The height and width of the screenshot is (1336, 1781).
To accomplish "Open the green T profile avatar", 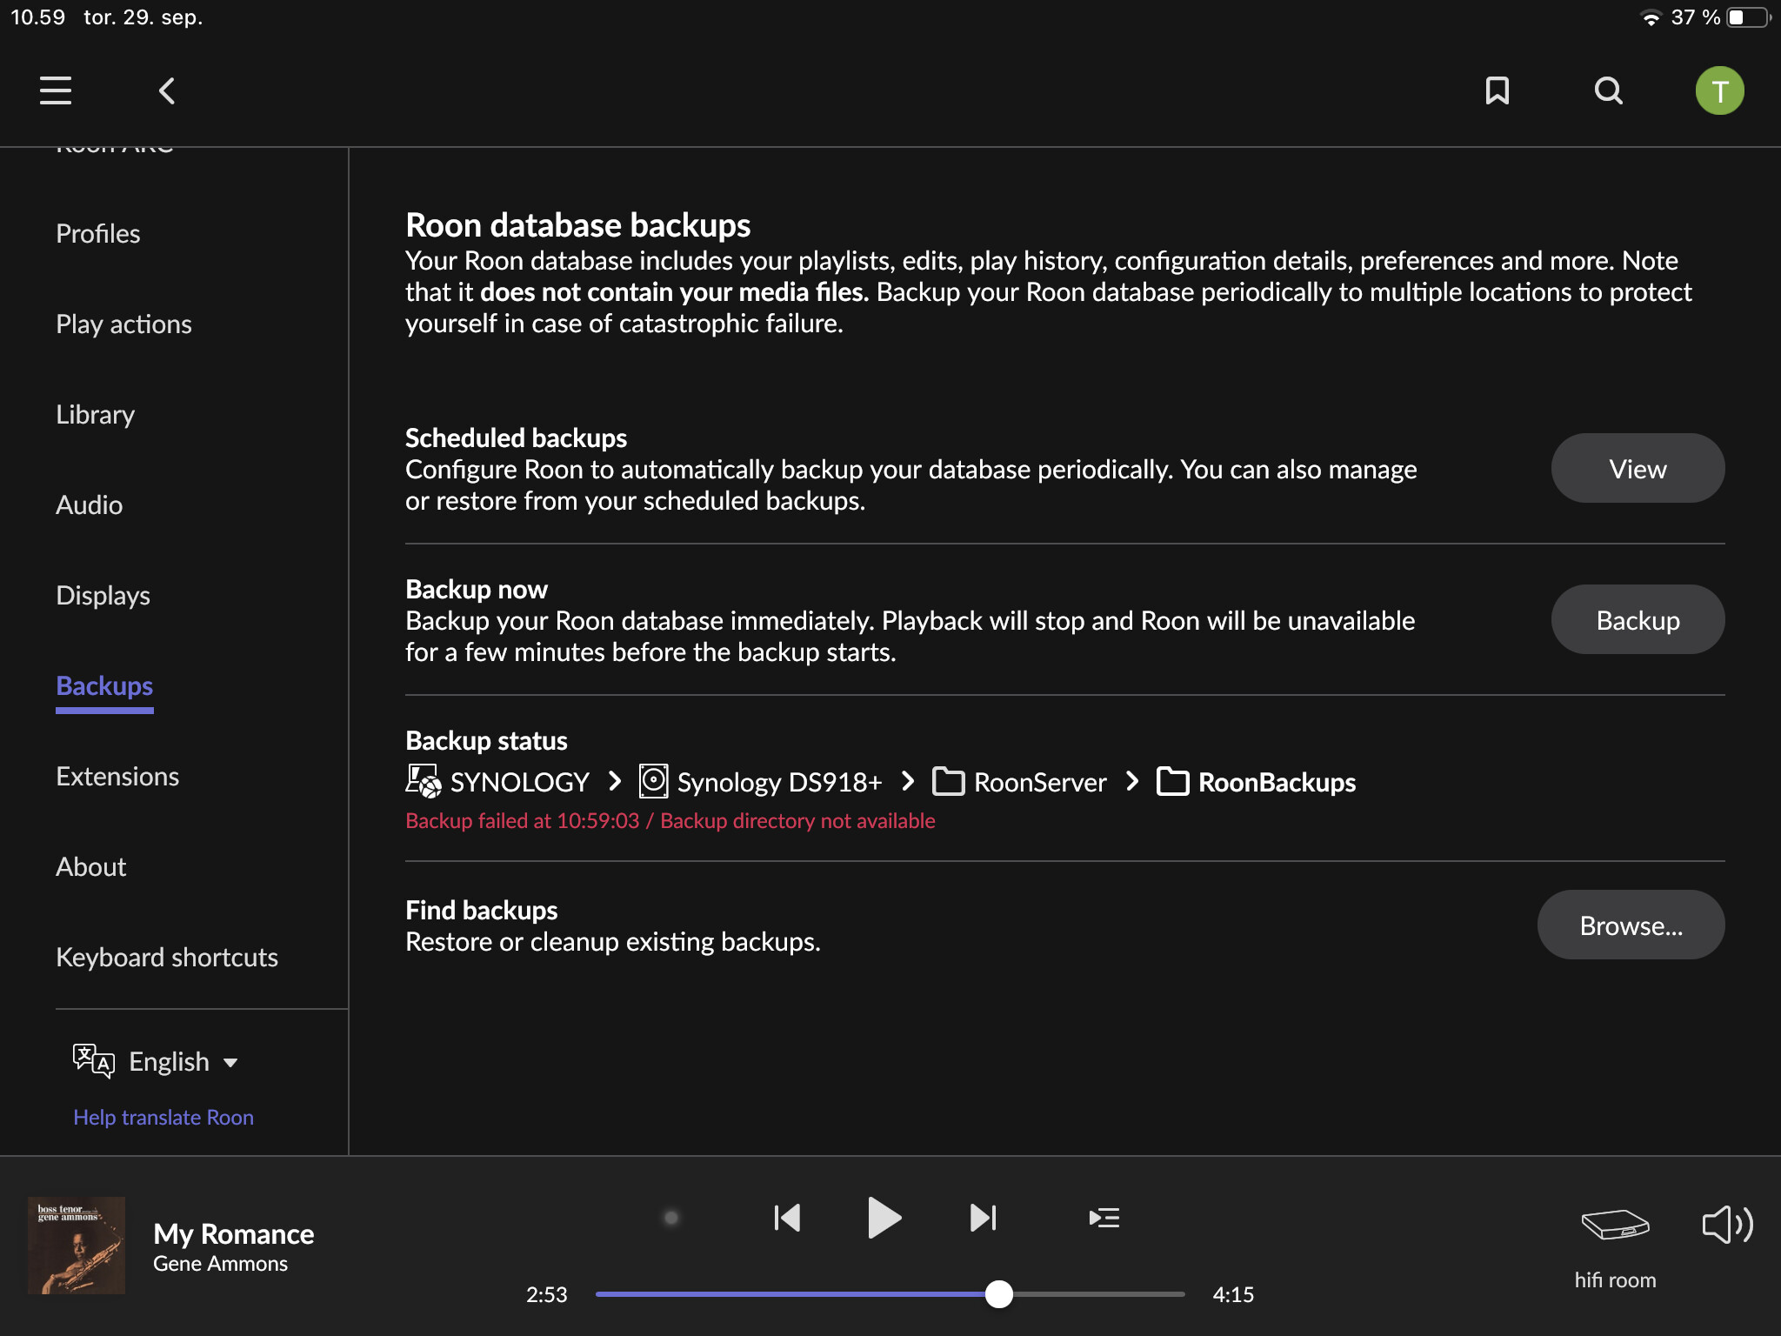I will coord(1719,90).
